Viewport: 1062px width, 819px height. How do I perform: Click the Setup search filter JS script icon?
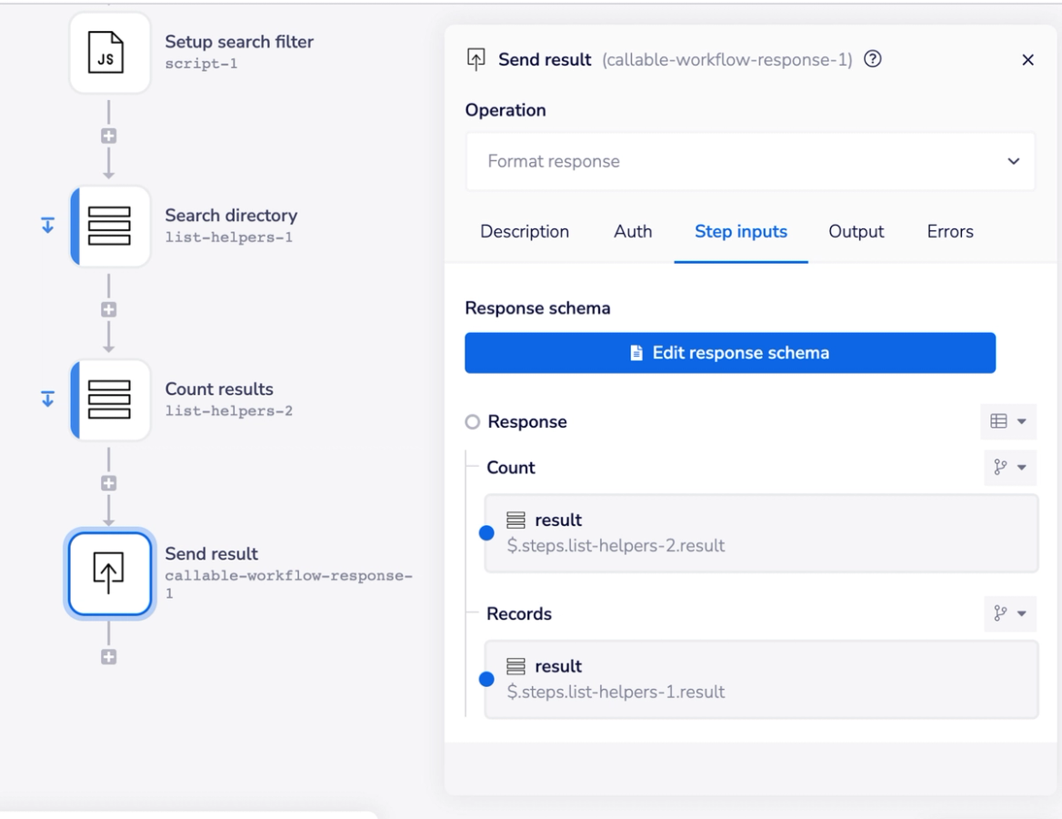click(x=109, y=53)
